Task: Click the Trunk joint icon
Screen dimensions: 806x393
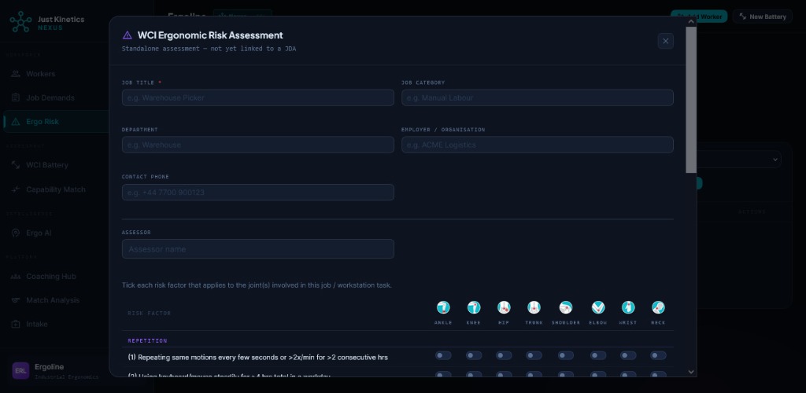Action: [x=534, y=307]
